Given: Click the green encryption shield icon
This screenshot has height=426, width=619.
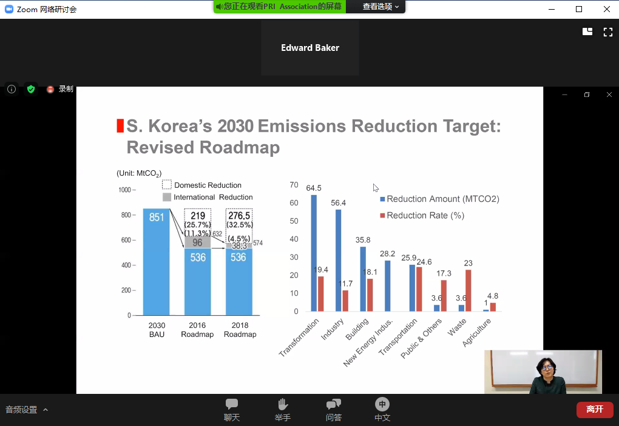Looking at the screenshot, I should pos(31,89).
